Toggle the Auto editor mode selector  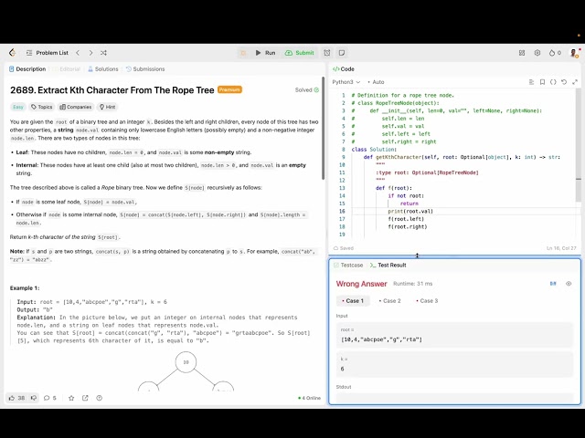377,82
